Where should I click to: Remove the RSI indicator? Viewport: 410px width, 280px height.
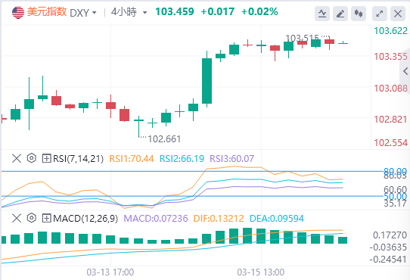(x=17, y=159)
